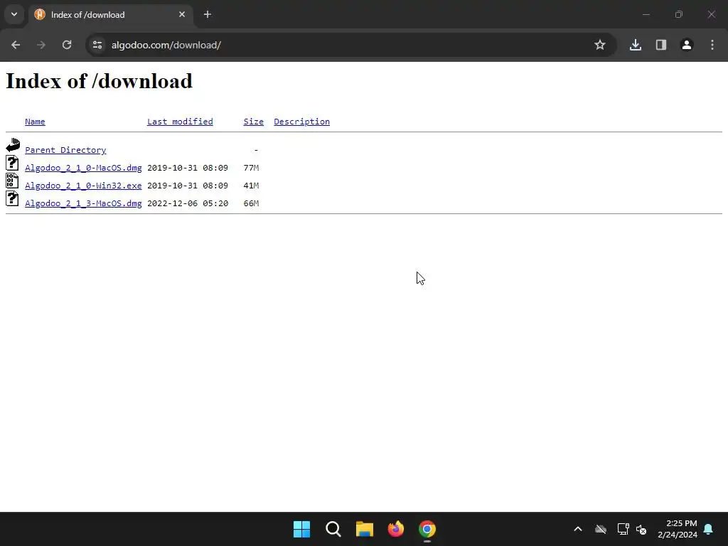Click the 41M size value
728x546 pixels.
pos(251,186)
